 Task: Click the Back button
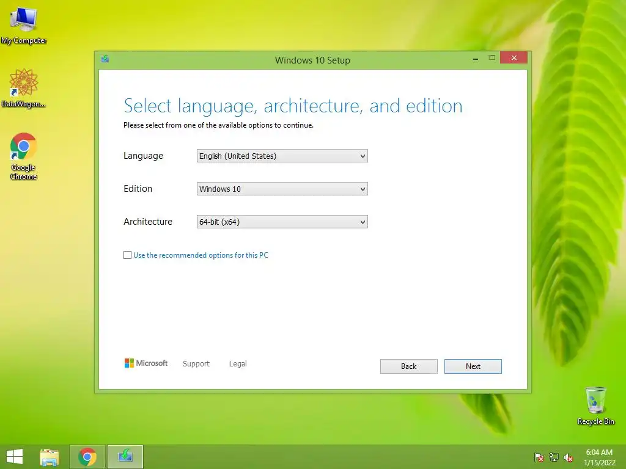point(409,366)
